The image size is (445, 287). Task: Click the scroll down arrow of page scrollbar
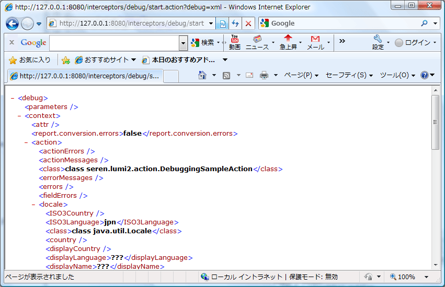(436, 265)
